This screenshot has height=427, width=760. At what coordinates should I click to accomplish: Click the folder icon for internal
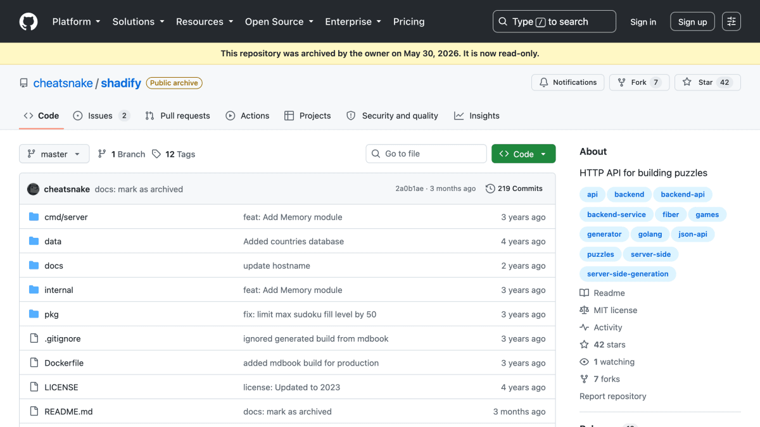click(x=34, y=290)
